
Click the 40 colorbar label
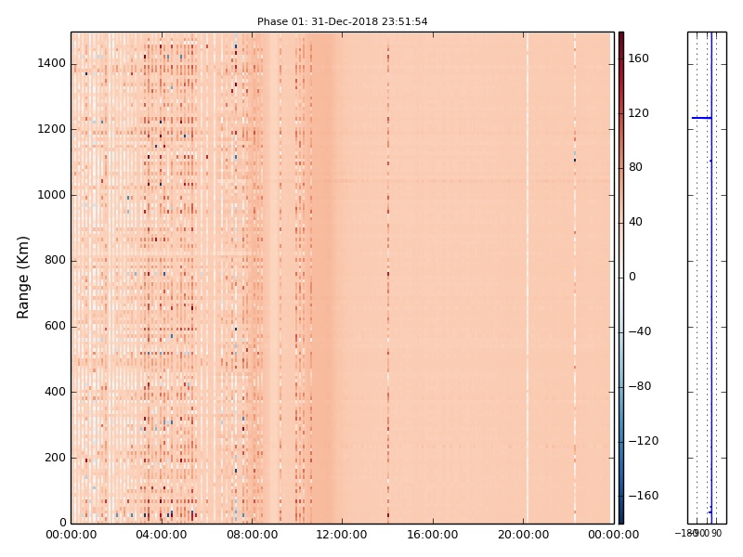635,222
